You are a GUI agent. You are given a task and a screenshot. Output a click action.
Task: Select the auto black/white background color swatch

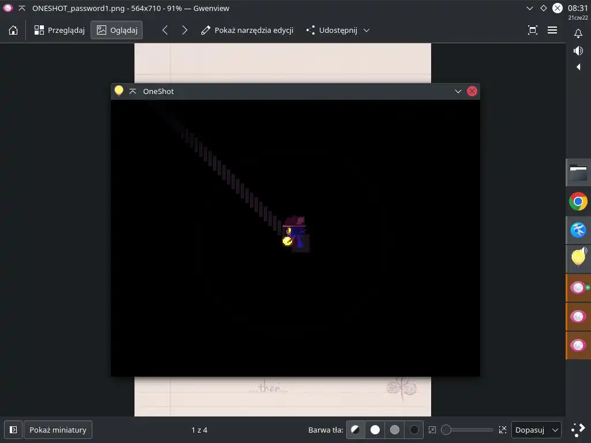(356, 430)
